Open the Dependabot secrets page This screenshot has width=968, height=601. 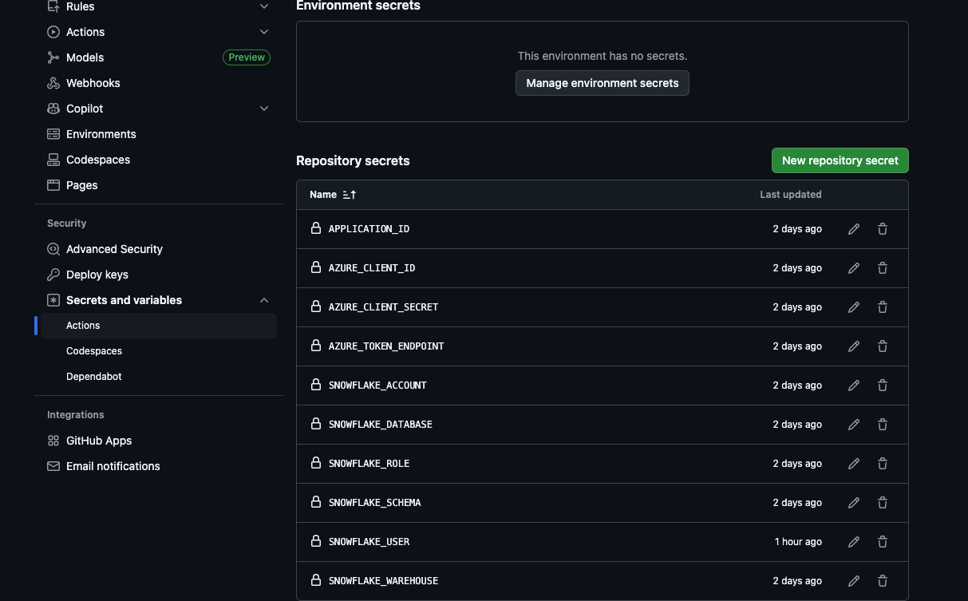tap(93, 376)
